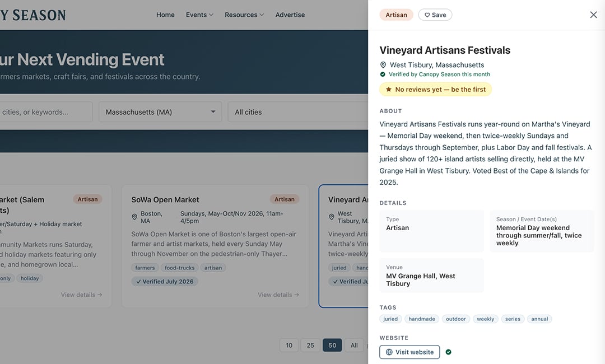The image size is (605, 364).
Task: Click the green verified checkmark by Canopy Season
Action: pos(383,74)
